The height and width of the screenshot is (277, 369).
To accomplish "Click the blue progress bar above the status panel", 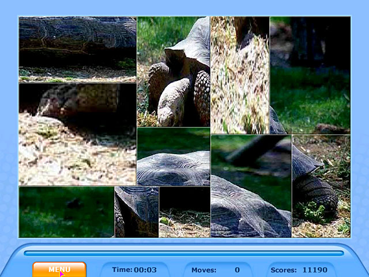I will click(x=184, y=252).
